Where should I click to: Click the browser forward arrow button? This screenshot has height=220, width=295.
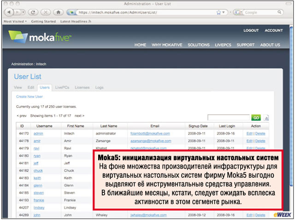18,12
